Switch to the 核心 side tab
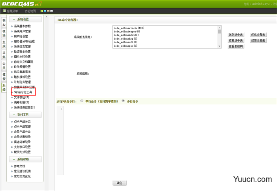The width and height of the screenshot is (277, 191). click(x=4, y=22)
